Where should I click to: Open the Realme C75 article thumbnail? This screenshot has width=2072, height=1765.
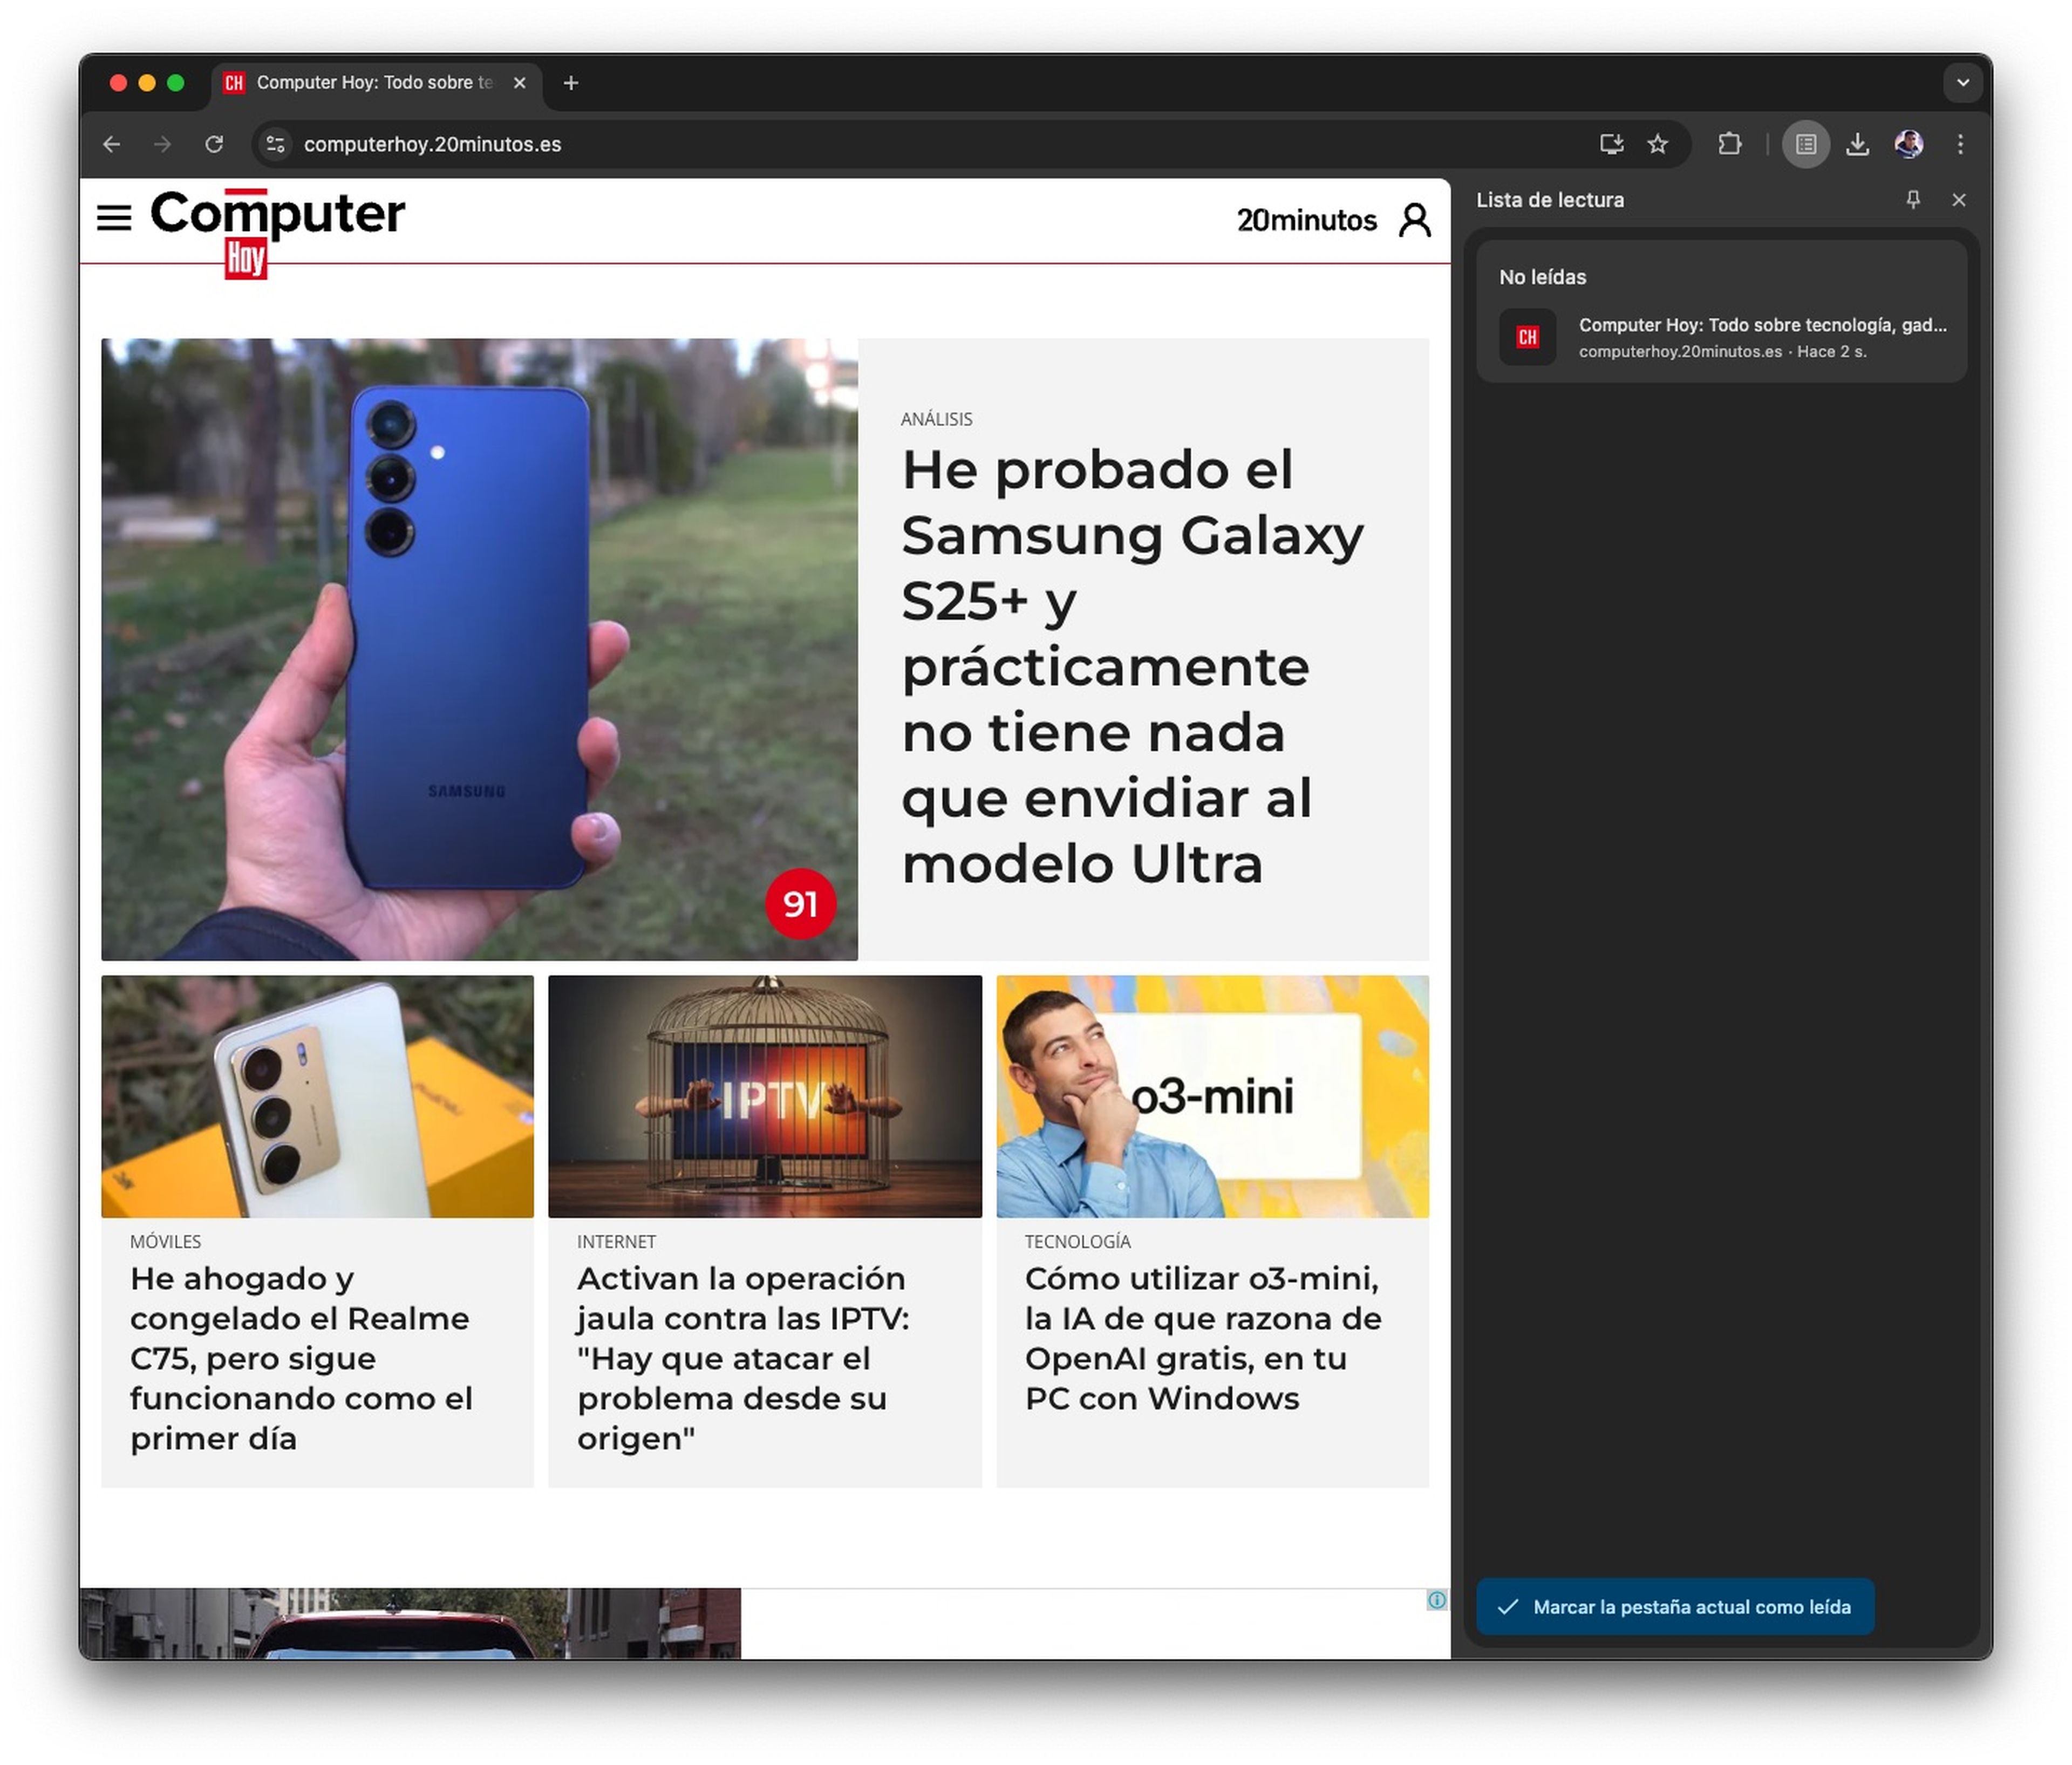tap(317, 1096)
